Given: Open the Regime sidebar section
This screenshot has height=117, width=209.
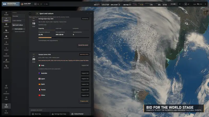Looking at the screenshot, I should (x=6, y=14).
